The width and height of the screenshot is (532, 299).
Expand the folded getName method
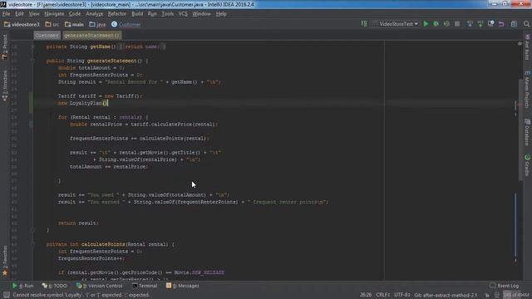click(x=32, y=47)
